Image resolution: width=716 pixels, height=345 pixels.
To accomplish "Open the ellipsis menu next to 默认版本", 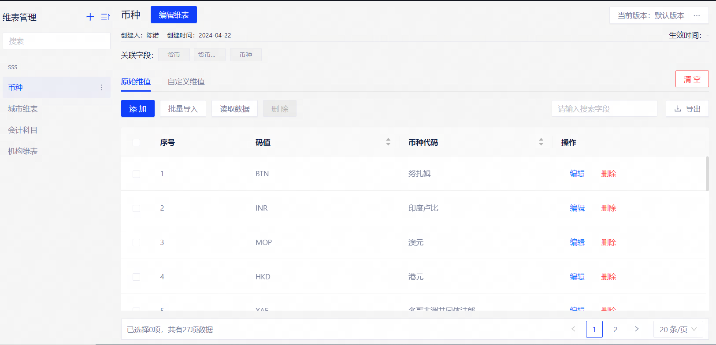I will pyautogui.click(x=697, y=15).
